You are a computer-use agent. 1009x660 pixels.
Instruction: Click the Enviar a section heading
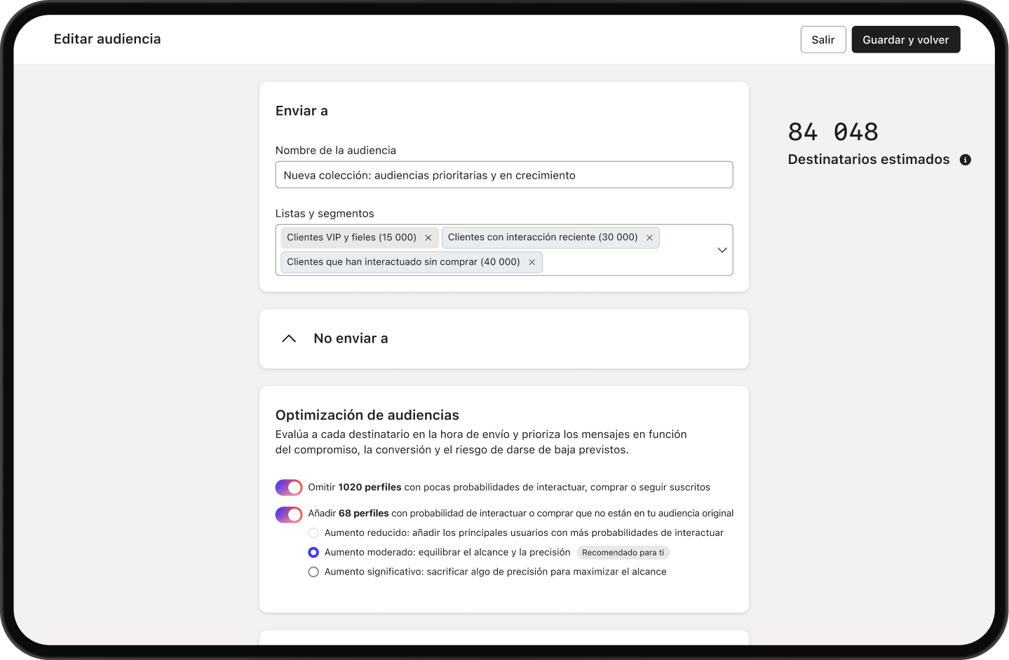302,111
